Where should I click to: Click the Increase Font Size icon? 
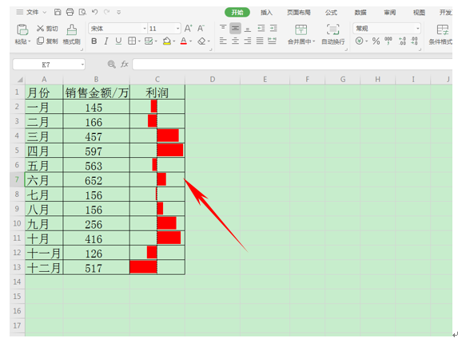pyautogui.click(x=188, y=28)
